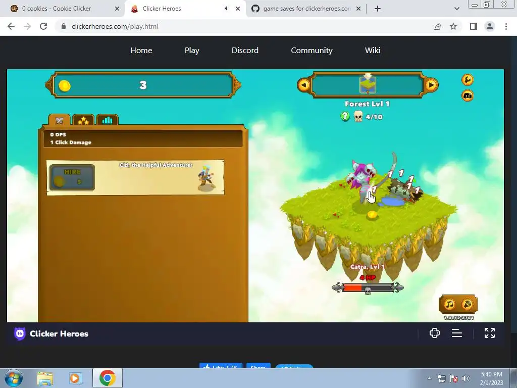
Task: Mute the Clicker Heroes tab audio
Action: [x=227, y=9]
